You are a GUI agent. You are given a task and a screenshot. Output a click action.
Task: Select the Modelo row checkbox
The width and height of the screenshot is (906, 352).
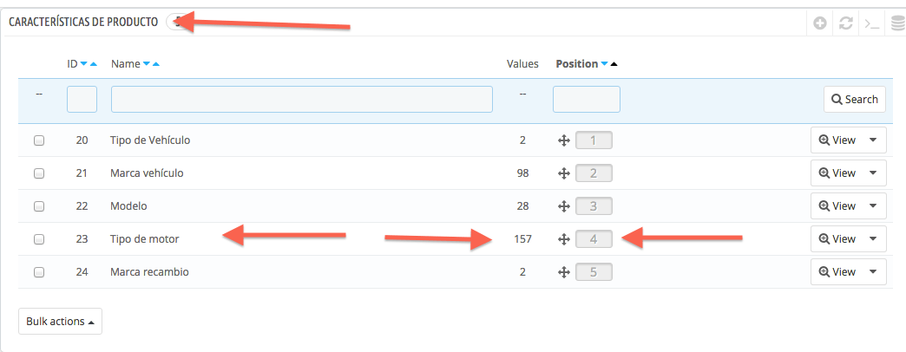coord(39,206)
